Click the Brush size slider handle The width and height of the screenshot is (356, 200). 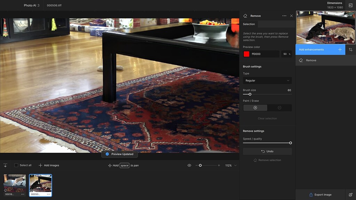(x=250, y=94)
